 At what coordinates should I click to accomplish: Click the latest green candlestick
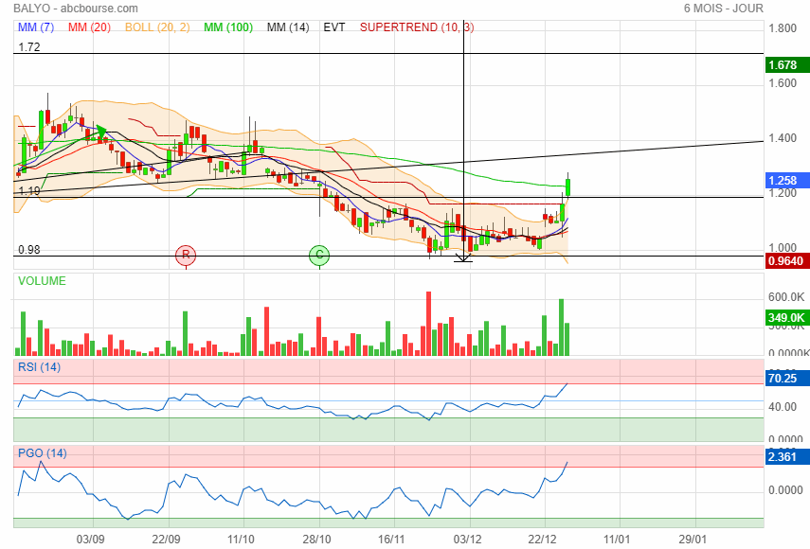(567, 186)
